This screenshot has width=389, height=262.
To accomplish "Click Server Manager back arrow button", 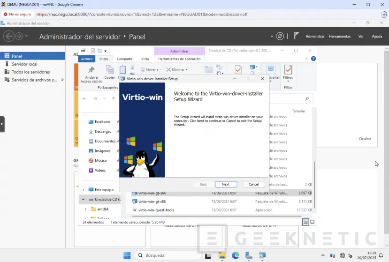I will click(x=9, y=36).
